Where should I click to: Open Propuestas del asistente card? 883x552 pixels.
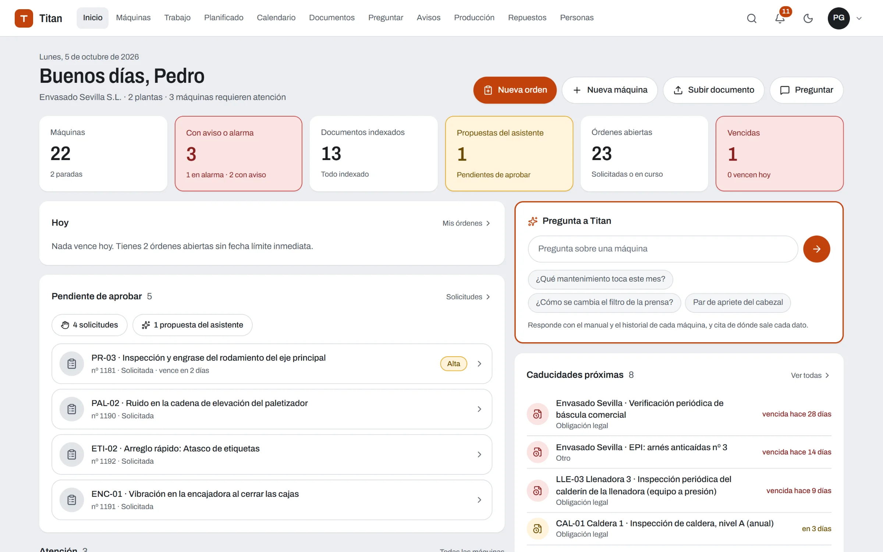[509, 154]
